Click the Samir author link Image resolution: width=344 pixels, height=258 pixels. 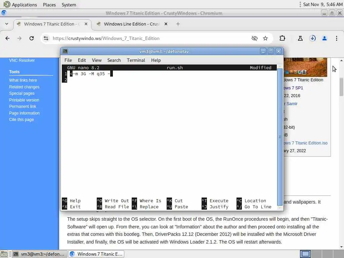click(x=291, y=104)
